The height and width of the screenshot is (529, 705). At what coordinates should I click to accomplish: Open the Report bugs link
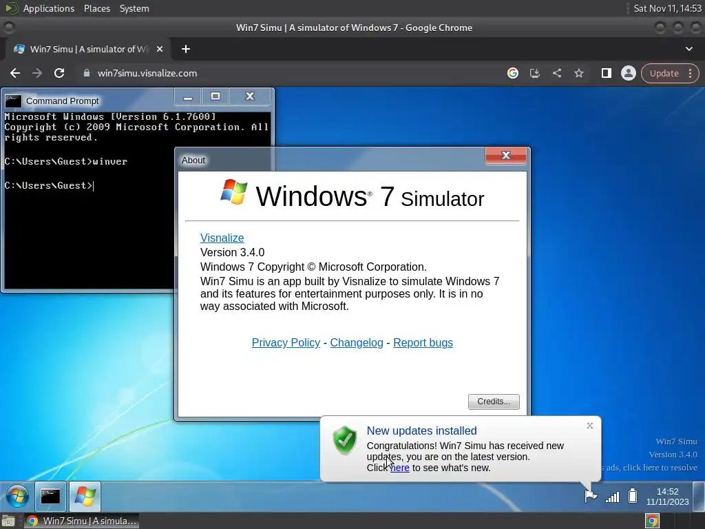(x=423, y=343)
